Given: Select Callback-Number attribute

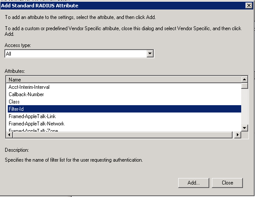Looking at the screenshot, I should pyautogui.click(x=124, y=94).
